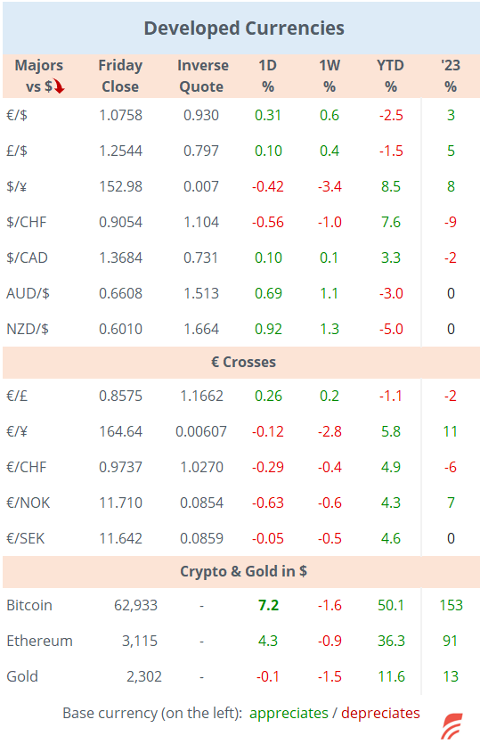Screen dimensions: 480x744
Task: Click the $/CAD close value 1.3684
Action: pyautogui.click(x=120, y=258)
